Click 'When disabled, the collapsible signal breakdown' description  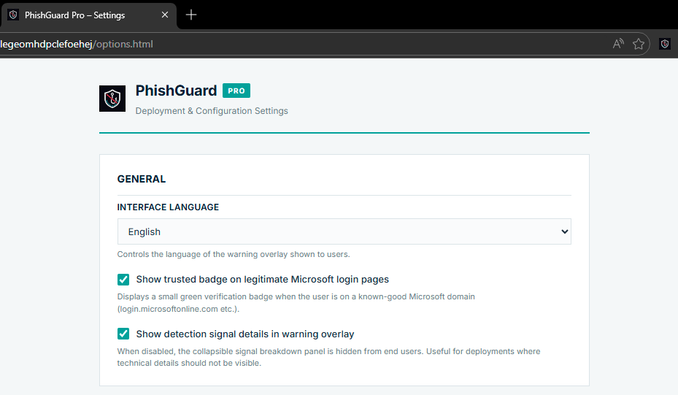[x=328, y=357]
